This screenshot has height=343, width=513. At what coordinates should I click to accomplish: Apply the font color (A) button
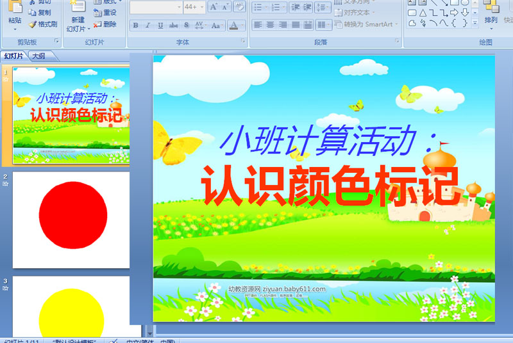point(233,25)
